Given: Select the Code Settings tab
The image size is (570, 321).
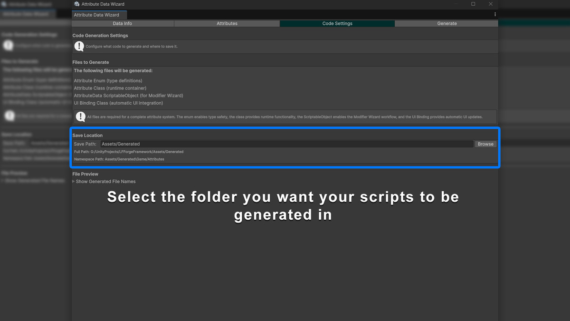Looking at the screenshot, I should 337,23.
